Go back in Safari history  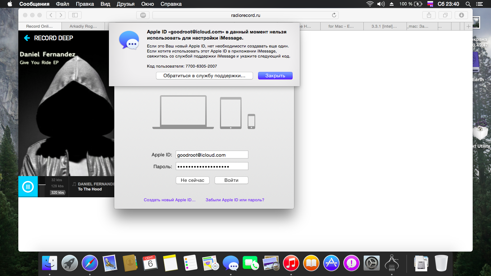(51, 15)
